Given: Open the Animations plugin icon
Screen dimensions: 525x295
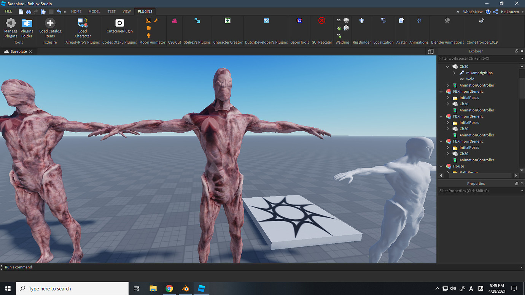Looking at the screenshot, I should pyautogui.click(x=419, y=21).
